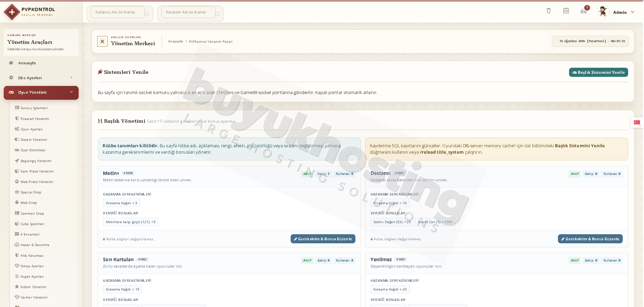Focus the Kullanıcı Adı ile Arama field
The image size is (644, 307).
coord(118,12)
